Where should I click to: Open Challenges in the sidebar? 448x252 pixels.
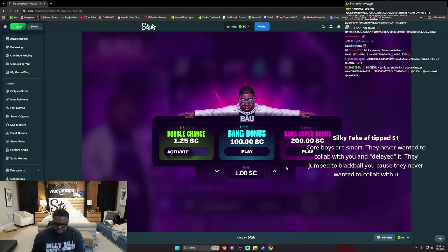click(x=23, y=179)
